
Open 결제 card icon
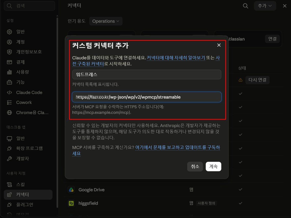pyautogui.click(x=9, y=62)
